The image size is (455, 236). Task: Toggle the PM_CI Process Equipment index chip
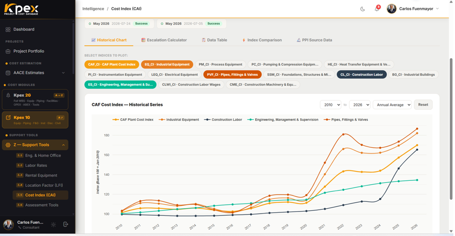click(220, 64)
